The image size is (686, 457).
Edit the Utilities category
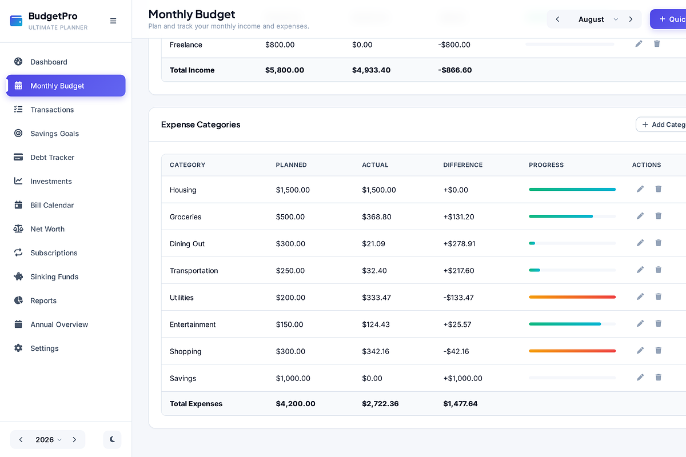(640, 296)
